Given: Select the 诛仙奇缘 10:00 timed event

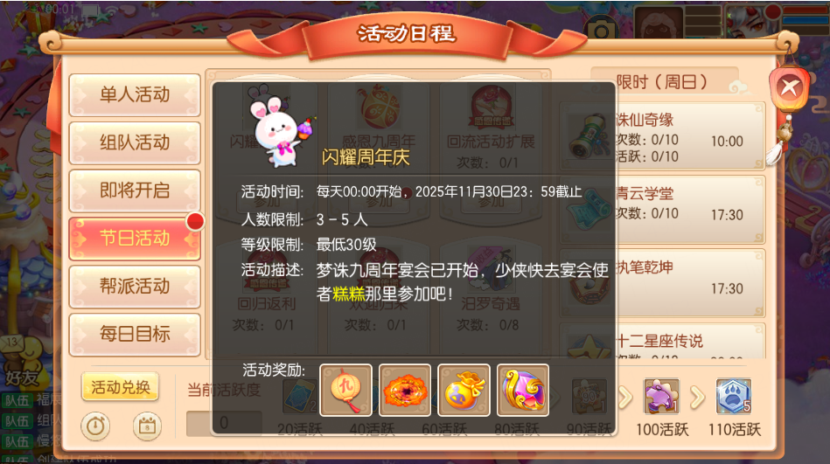Looking at the screenshot, I should (663, 136).
